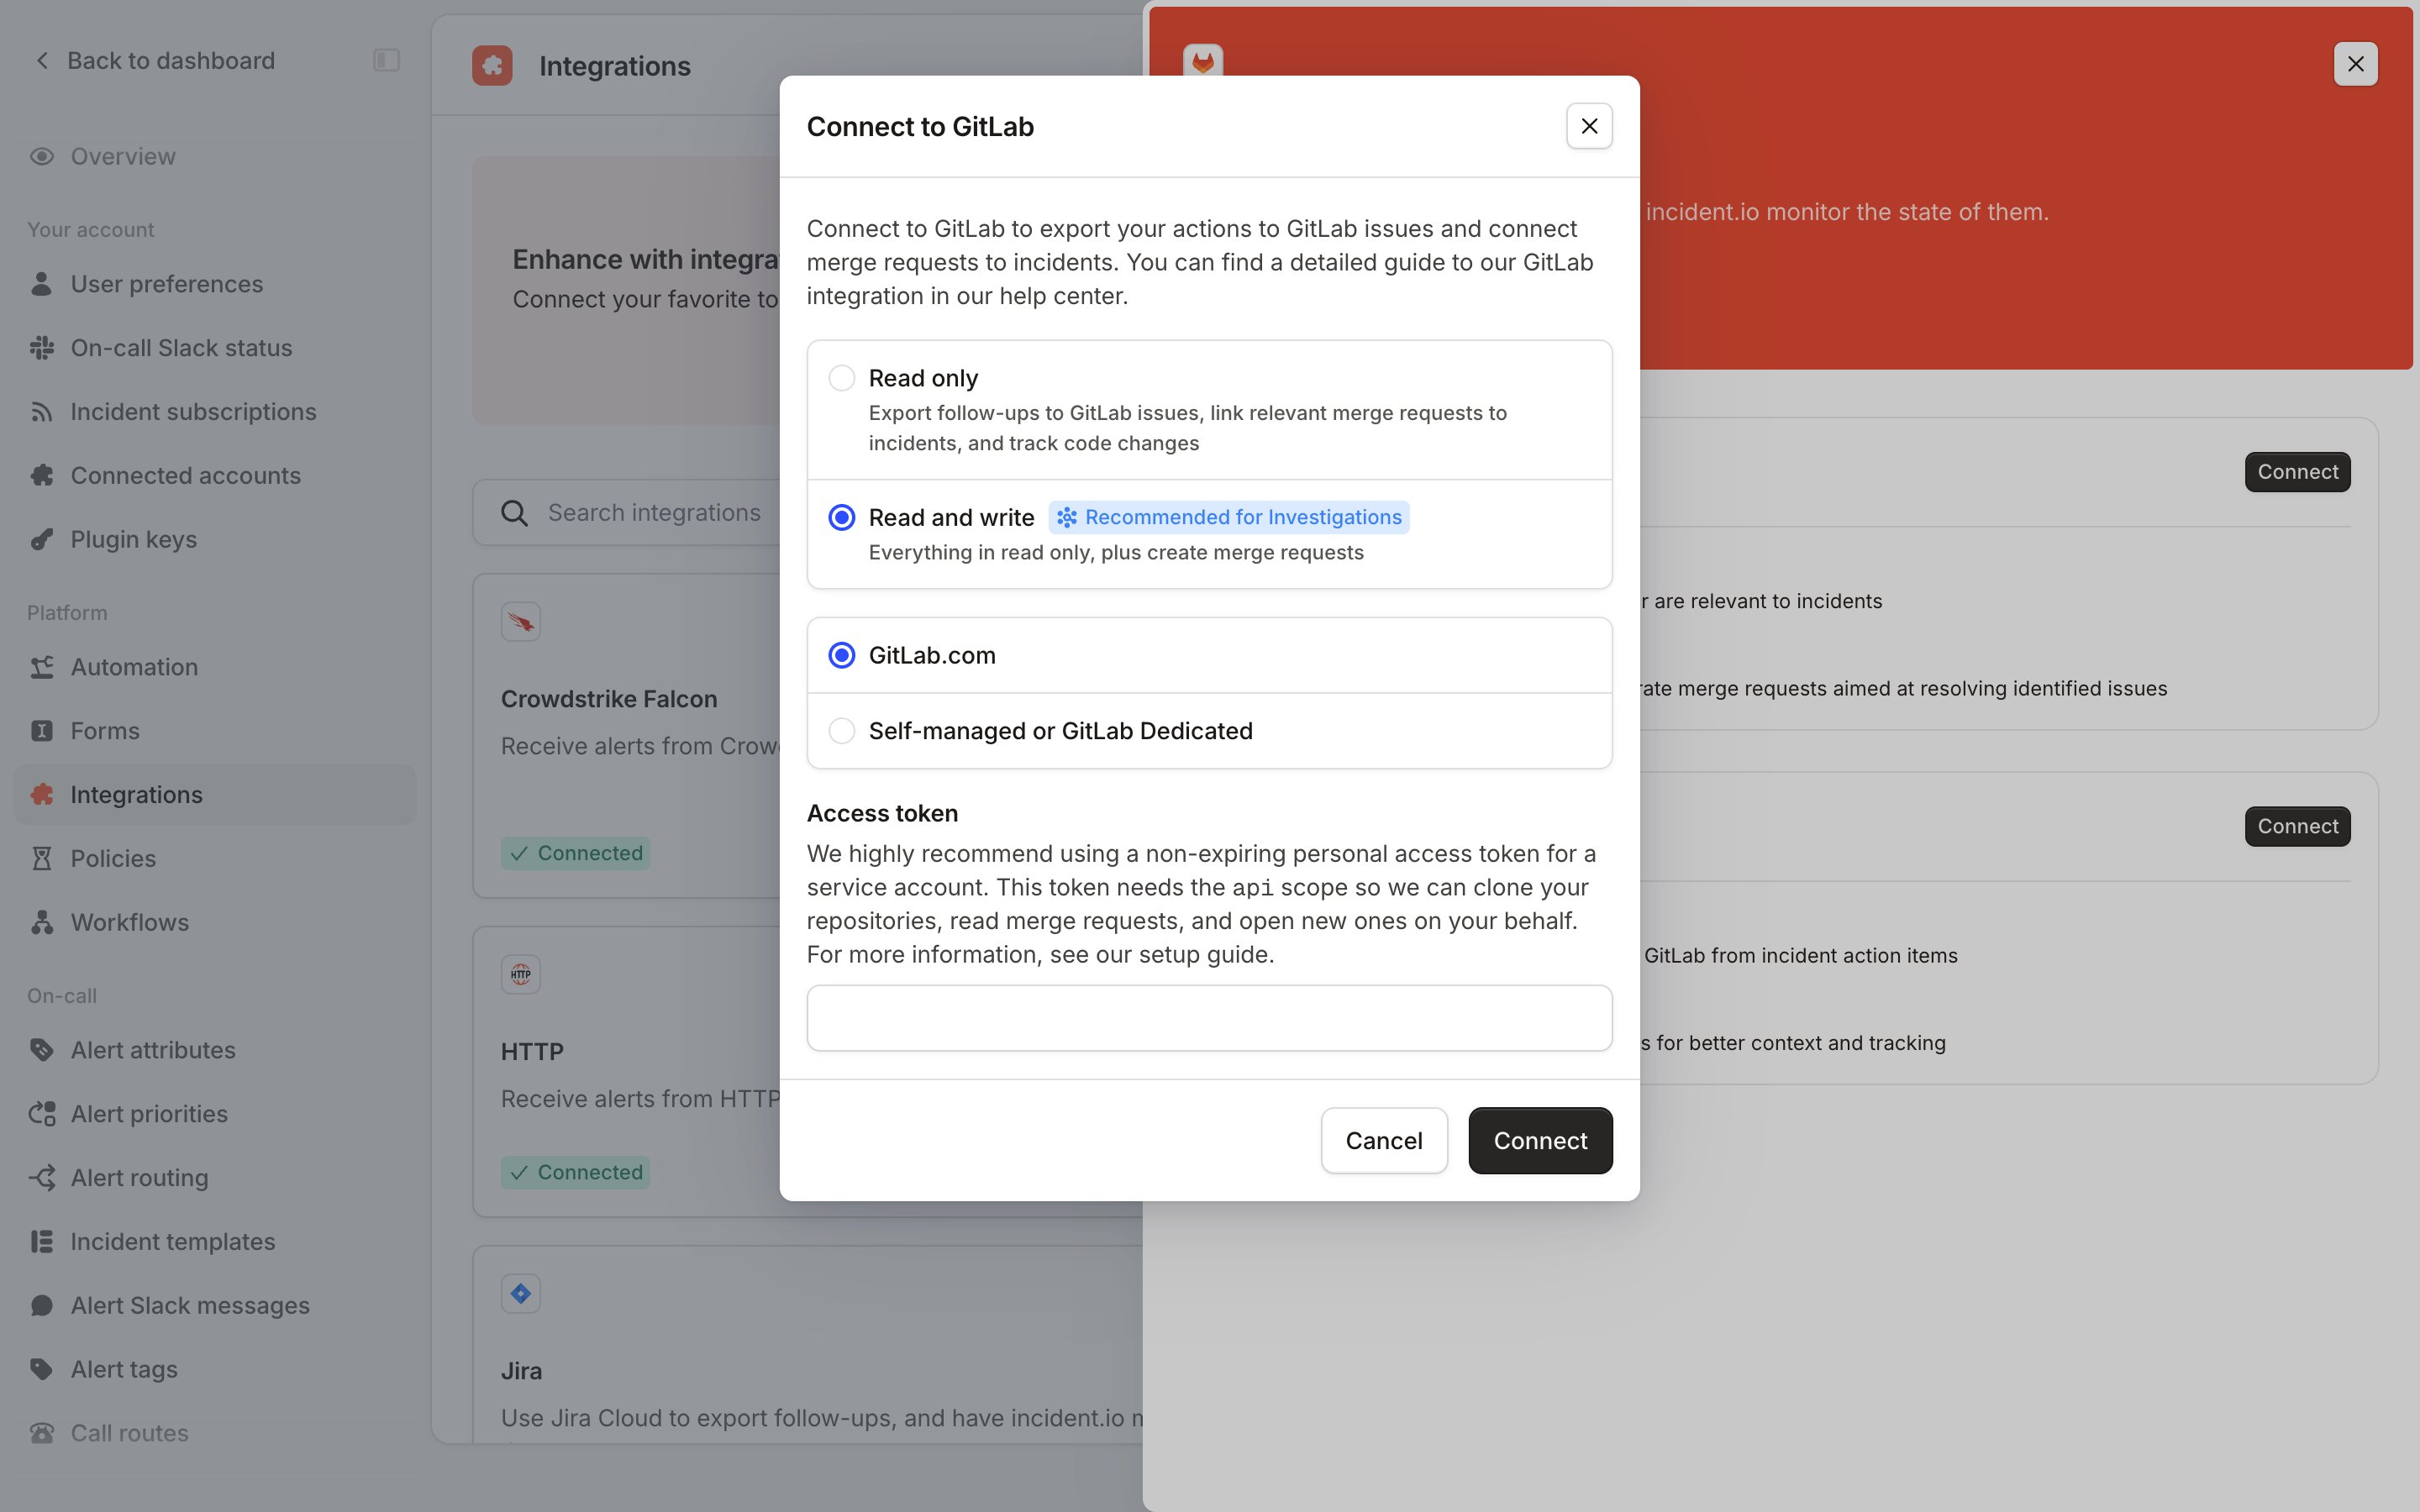Click the Incident templates icon
This screenshot has height=1512, width=2420.
(x=42, y=1242)
